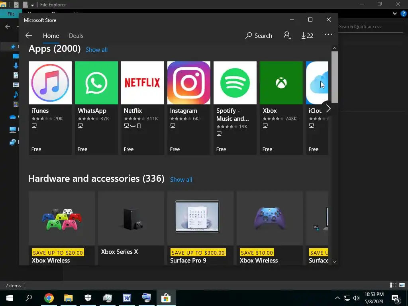
Task: Select OneDrive cloud icon in File Explorer sidebar
Action: point(12,117)
